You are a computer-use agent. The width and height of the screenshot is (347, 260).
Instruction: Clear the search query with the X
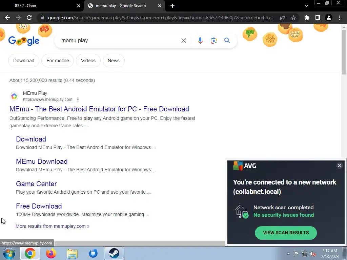point(183,41)
